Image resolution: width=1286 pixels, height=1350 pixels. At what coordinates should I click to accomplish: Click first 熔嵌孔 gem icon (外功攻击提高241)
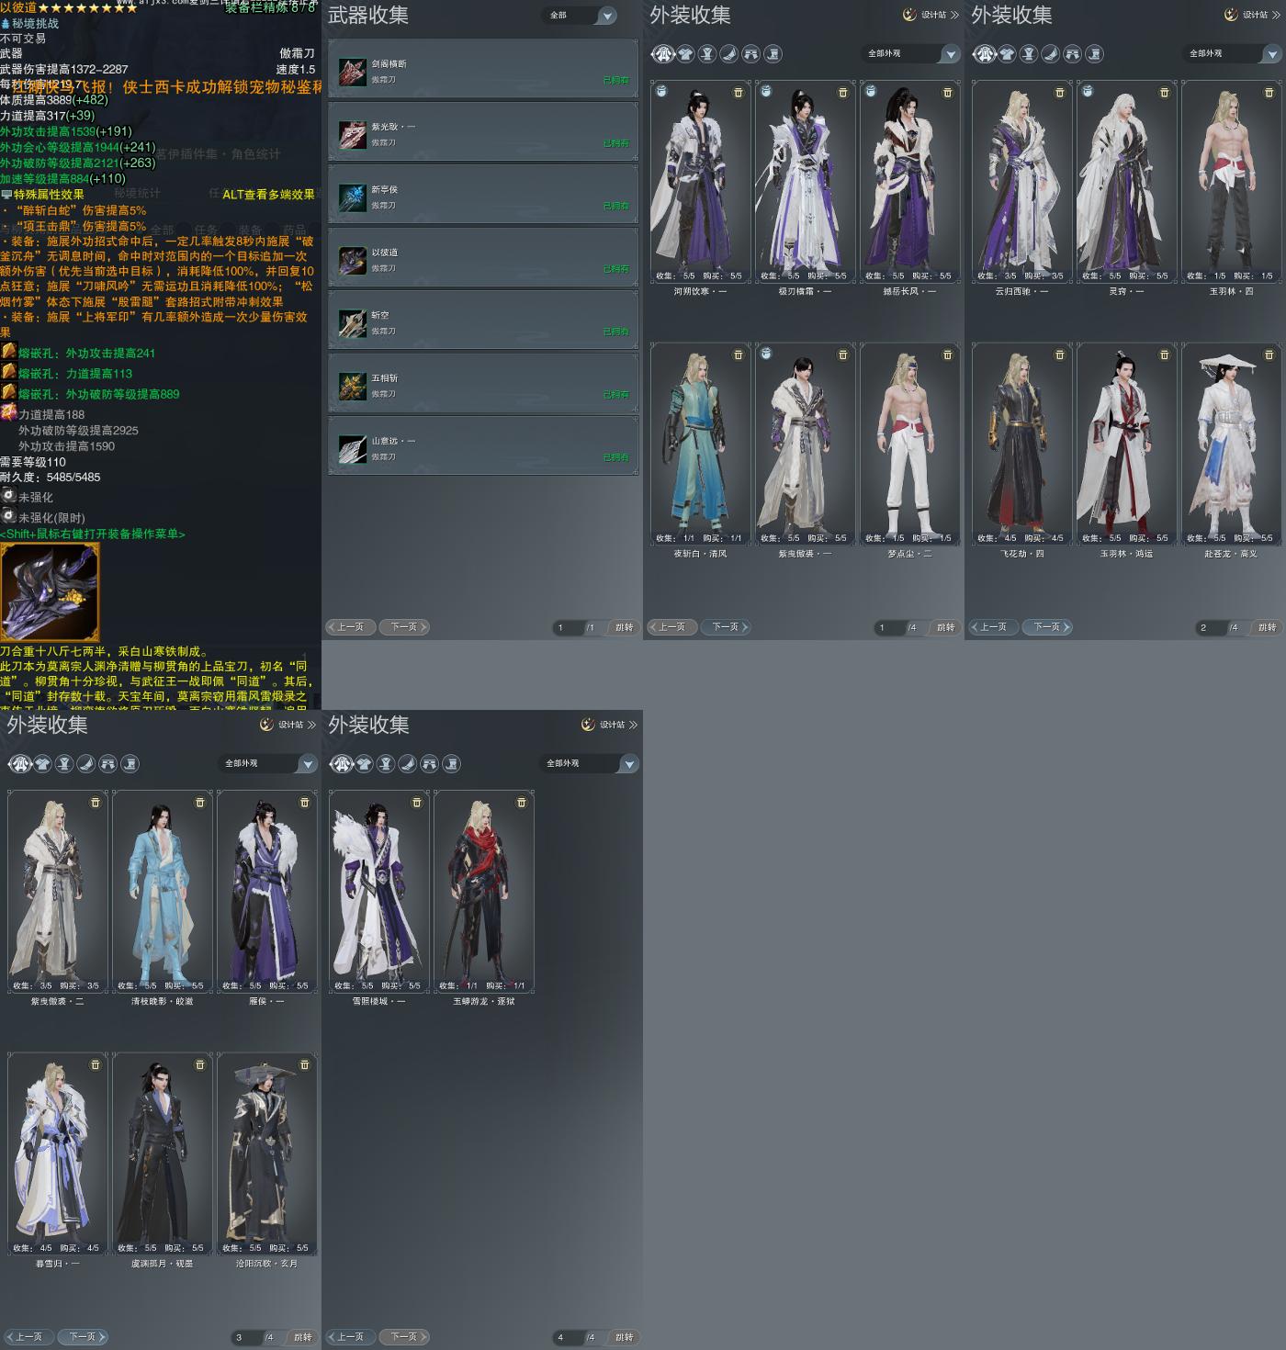click(8, 352)
